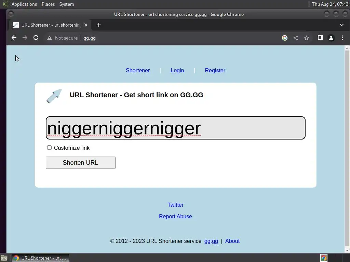Click the GG.GG headline text

click(136, 95)
